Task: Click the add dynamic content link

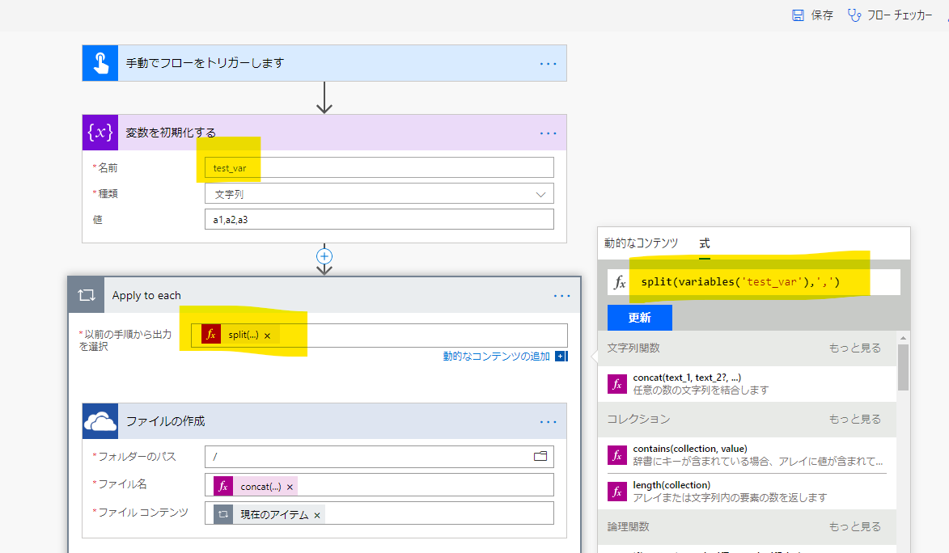Action: [x=497, y=356]
